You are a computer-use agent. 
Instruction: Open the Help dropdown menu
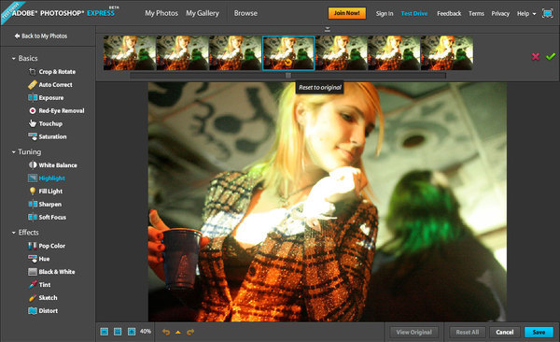(x=526, y=14)
